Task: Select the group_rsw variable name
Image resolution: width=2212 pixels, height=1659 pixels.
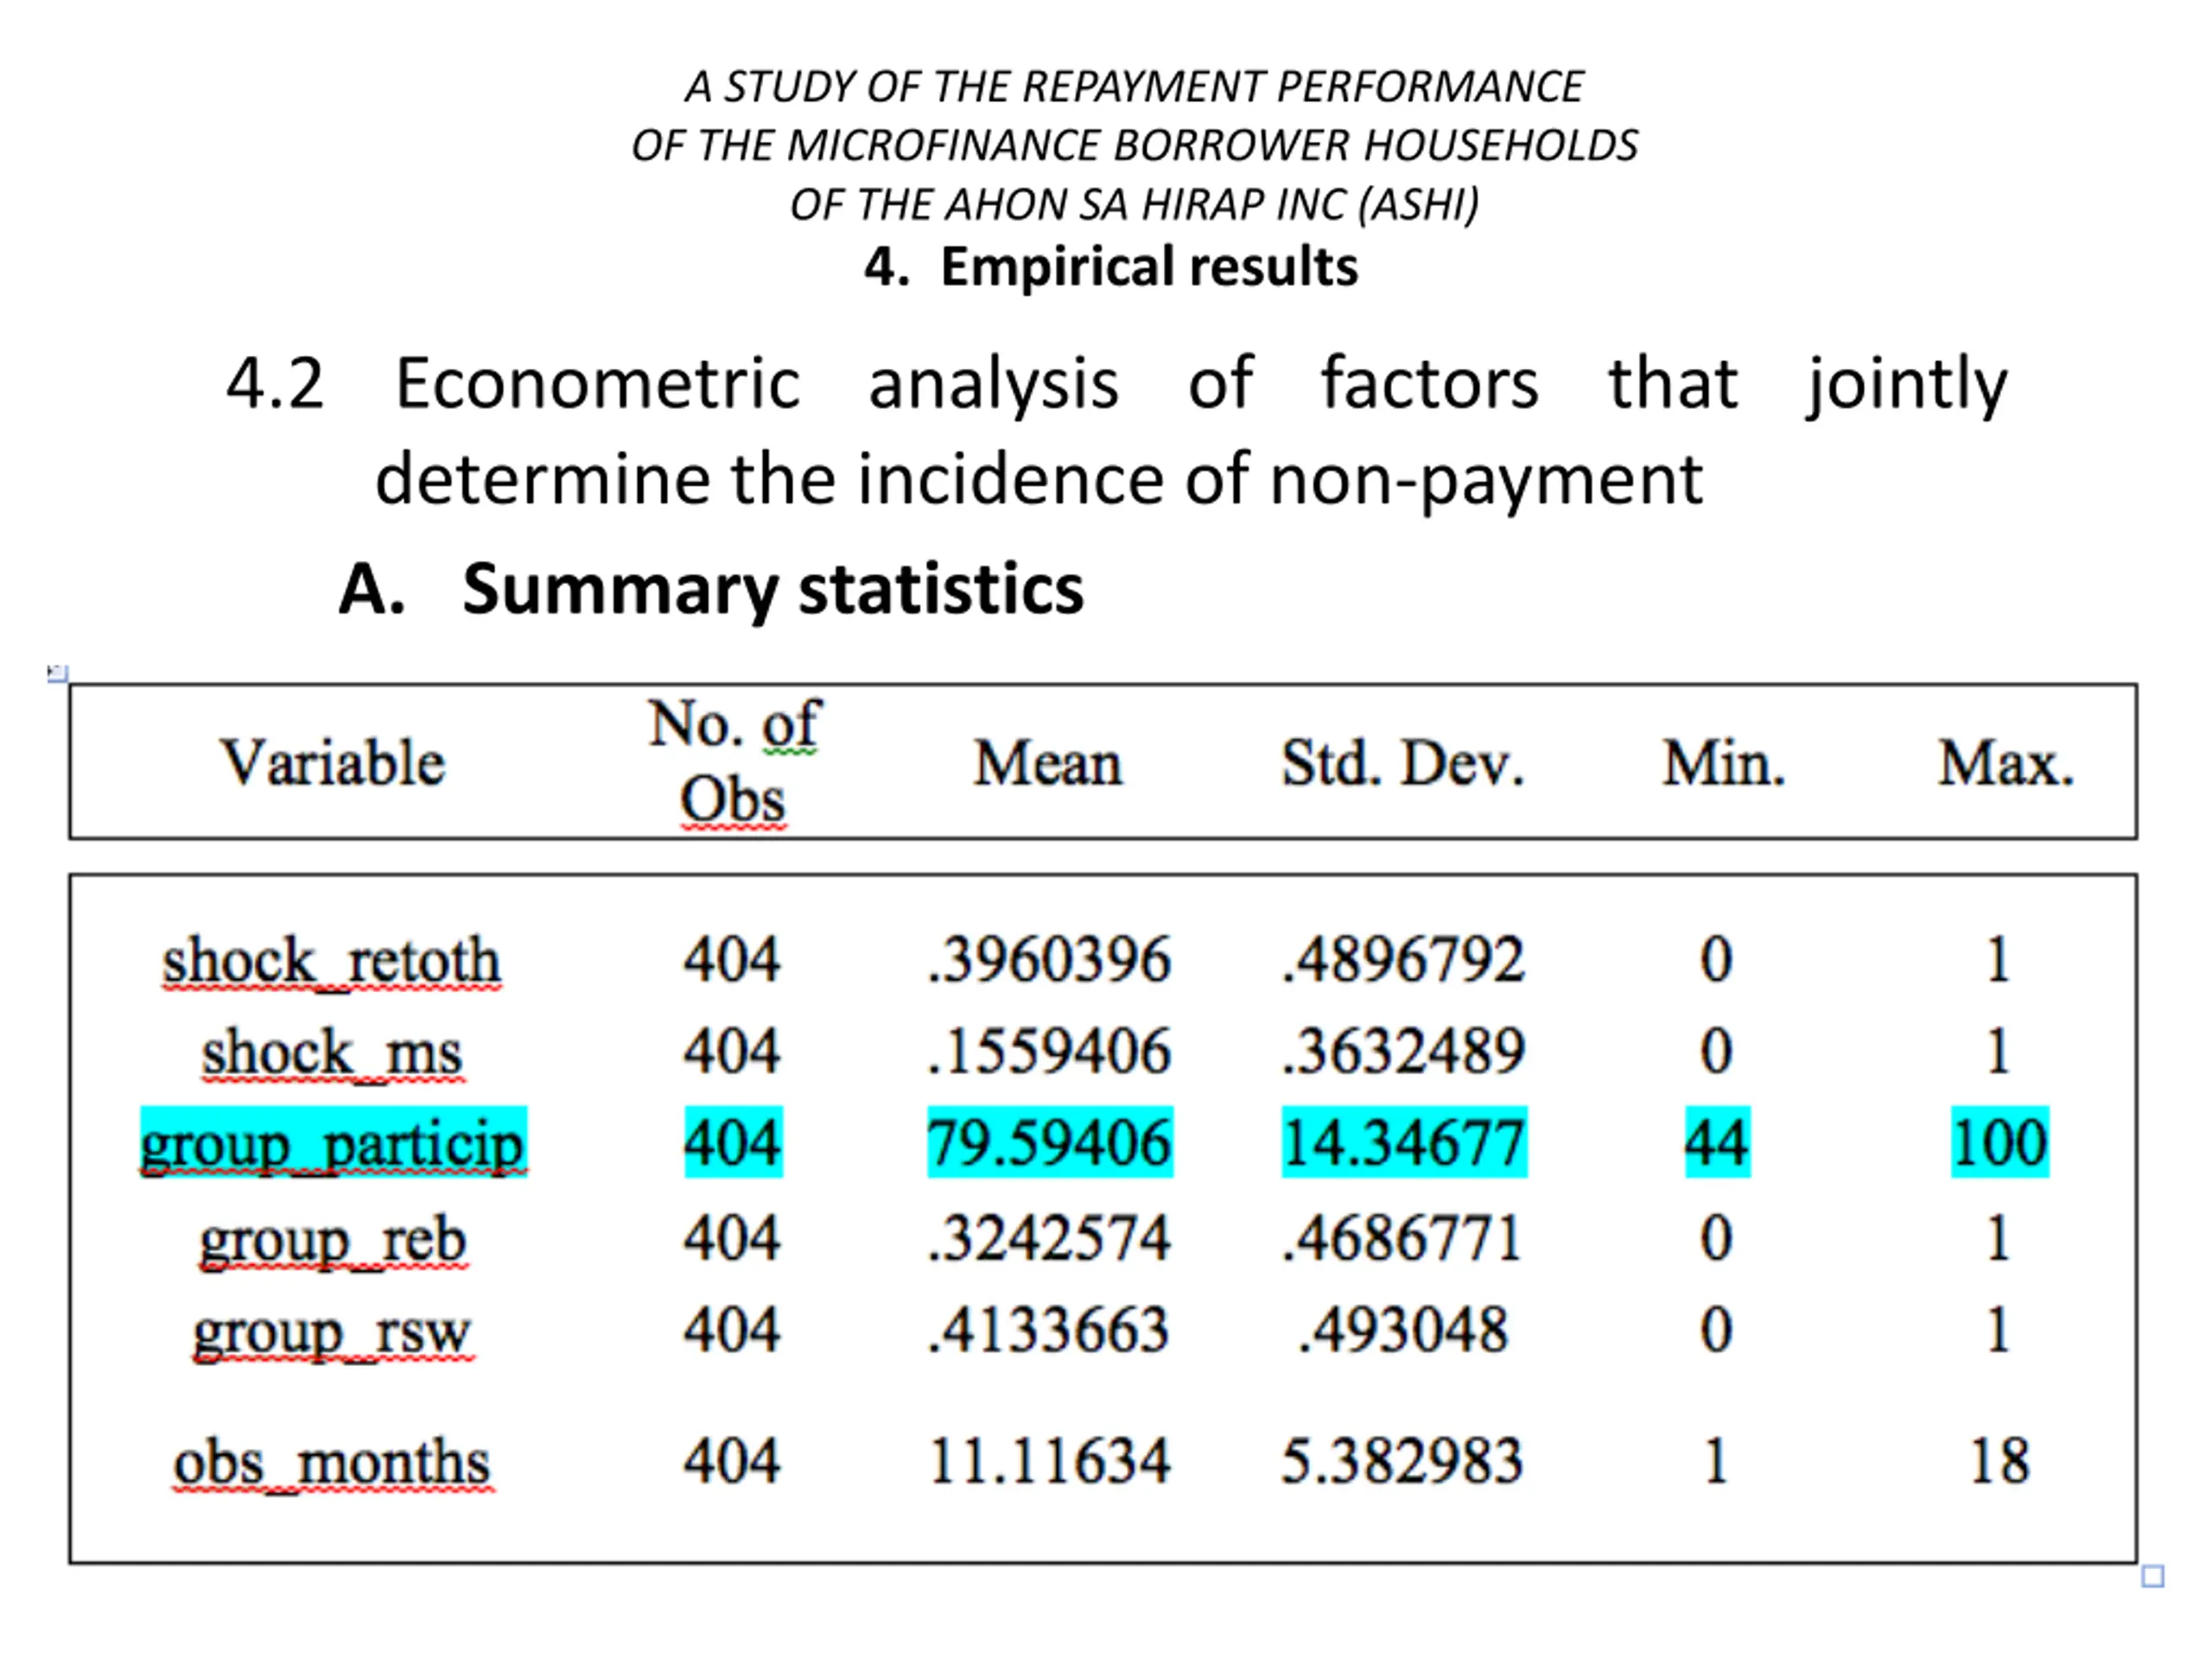Action: point(333,1332)
